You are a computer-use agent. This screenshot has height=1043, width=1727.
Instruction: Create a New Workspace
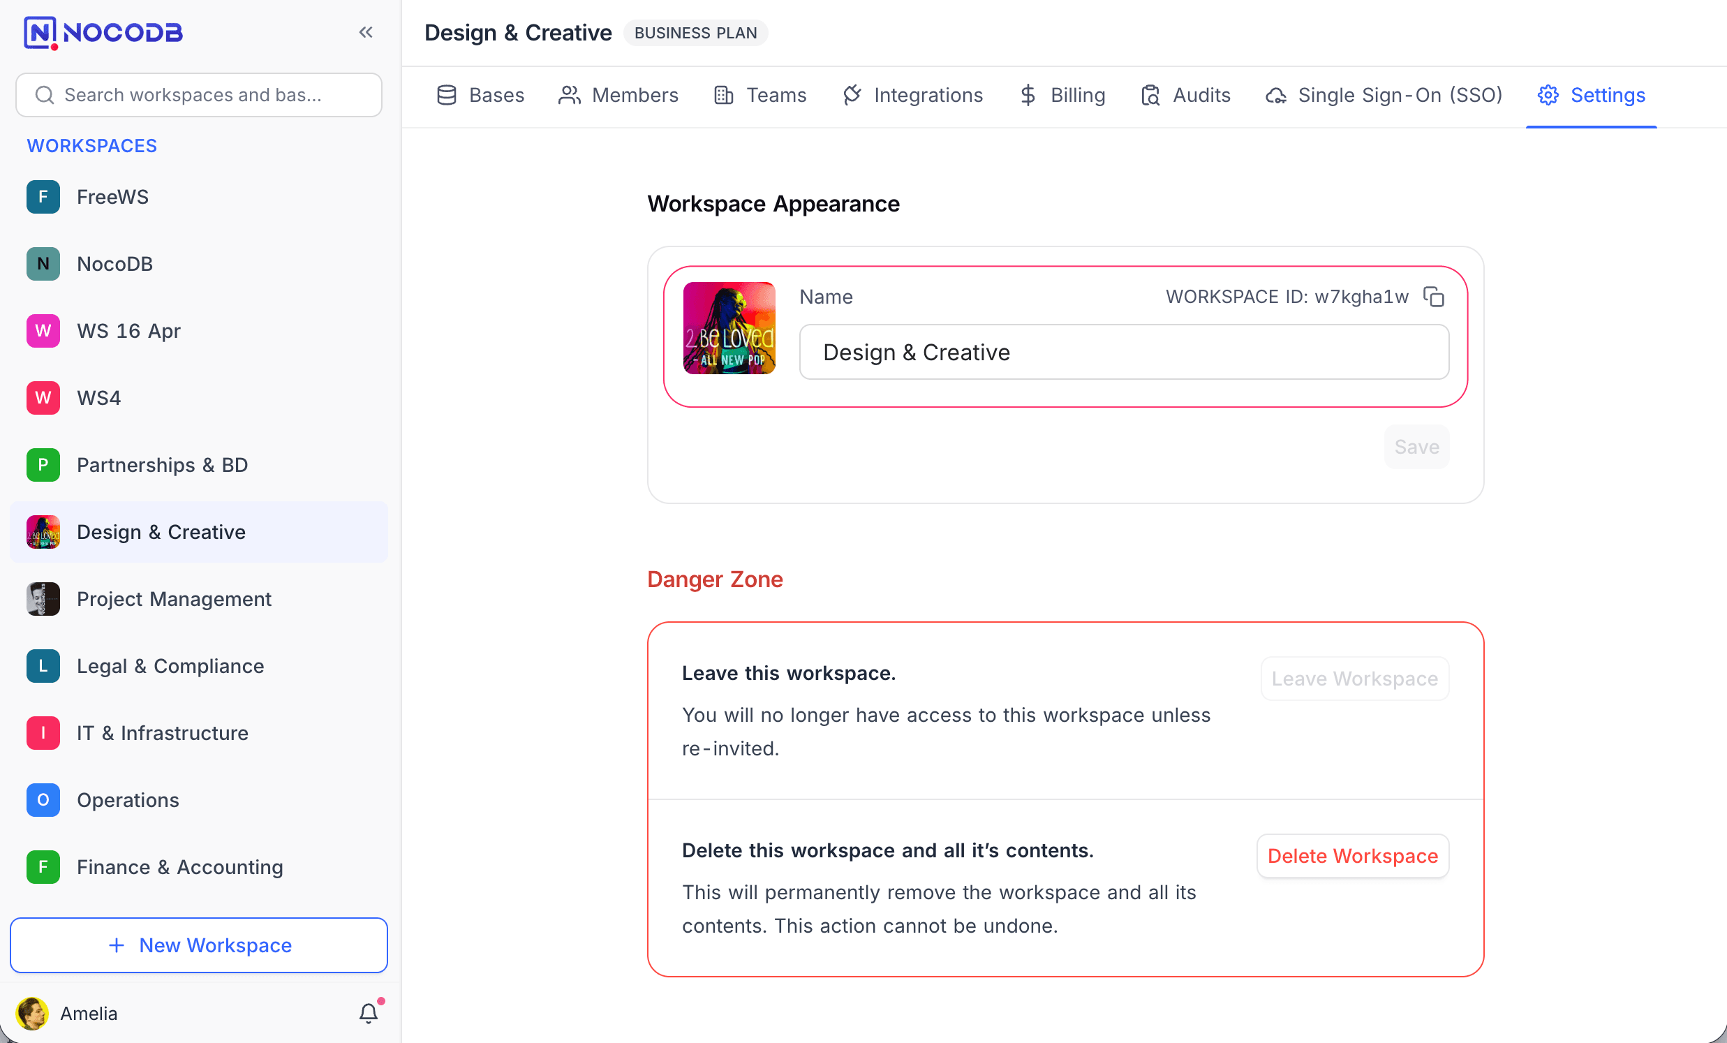(x=199, y=945)
